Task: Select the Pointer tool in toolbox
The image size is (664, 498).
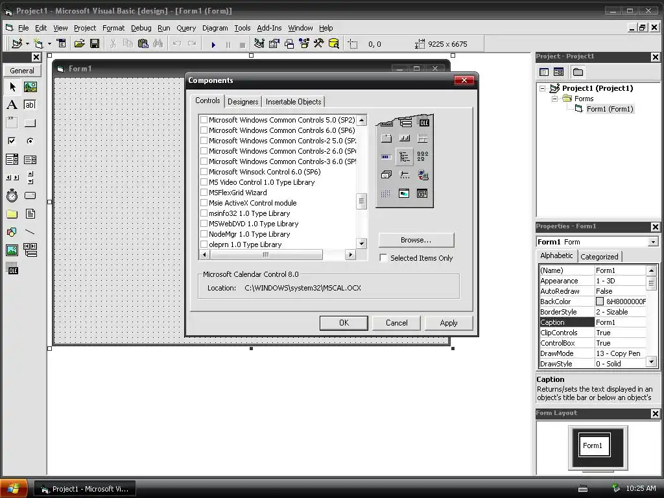Action: [x=12, y=87]
